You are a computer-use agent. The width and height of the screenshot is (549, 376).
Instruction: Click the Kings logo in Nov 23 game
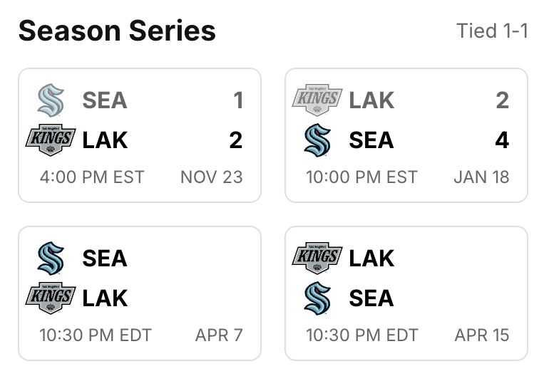tap(51, 140)
